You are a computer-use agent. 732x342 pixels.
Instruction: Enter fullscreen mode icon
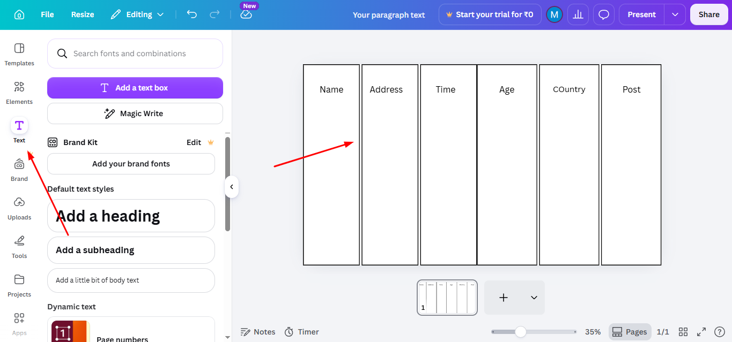pos(701,332)
